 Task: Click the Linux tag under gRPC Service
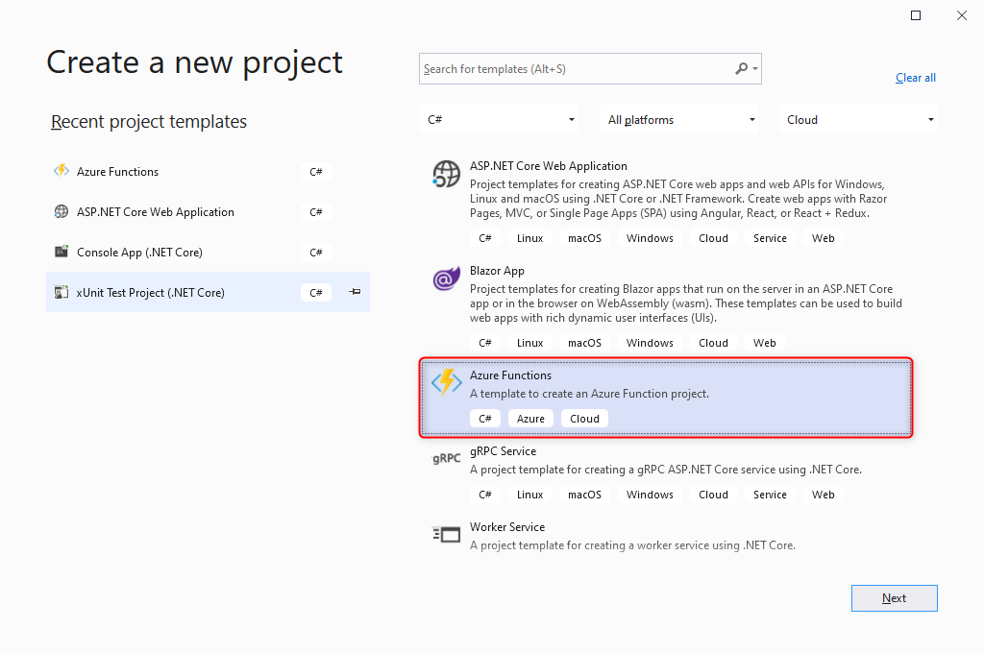point(529,494)
